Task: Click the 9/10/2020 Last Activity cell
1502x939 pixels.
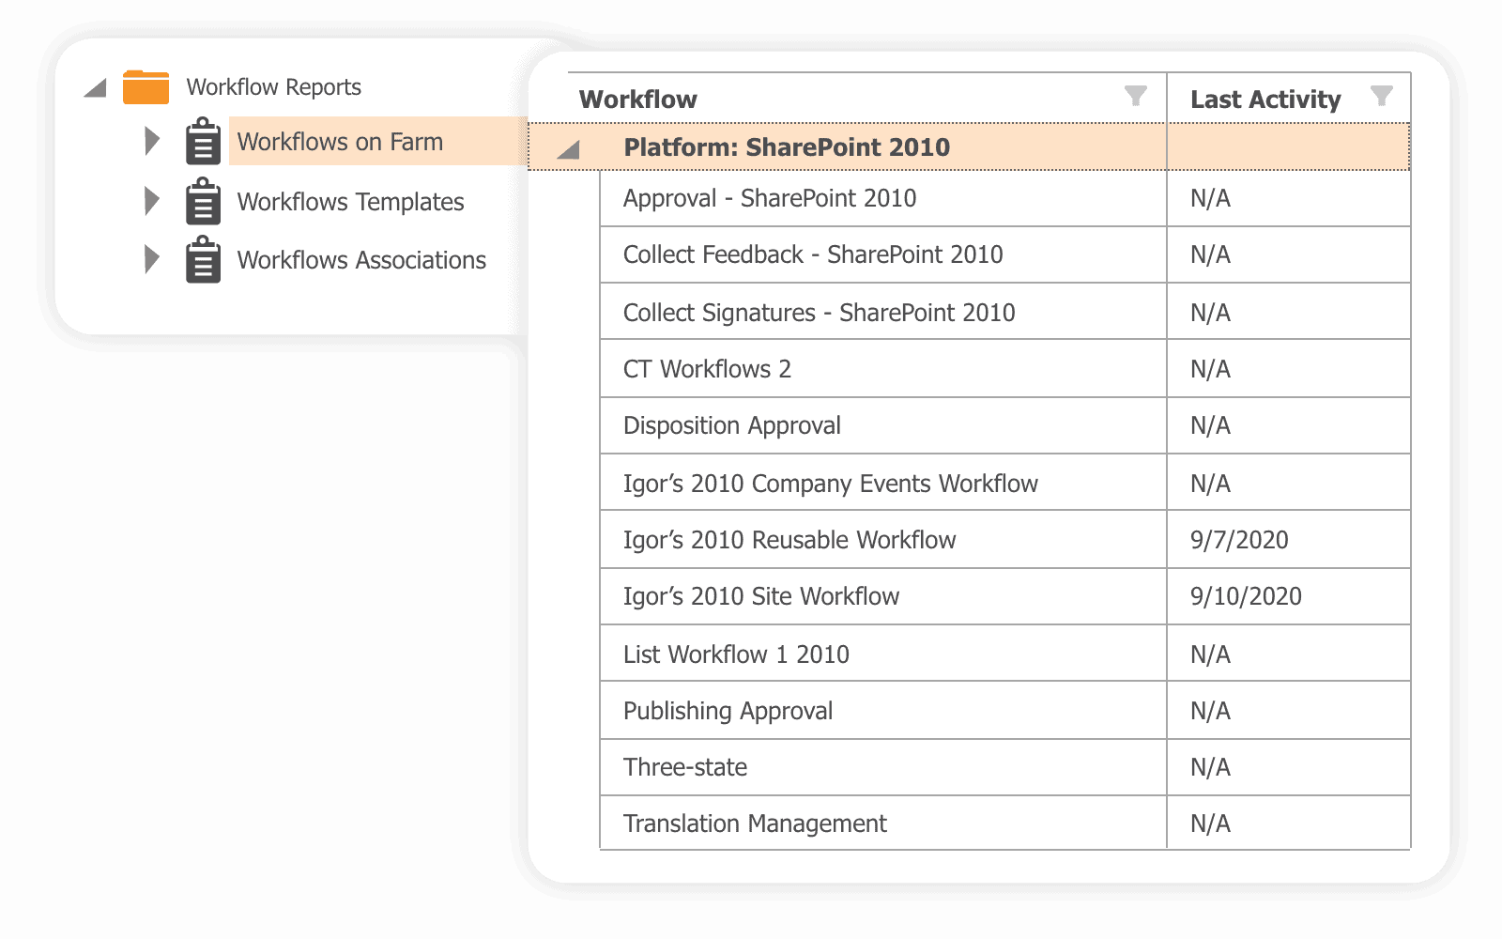Action: (x=1244, y=596)
